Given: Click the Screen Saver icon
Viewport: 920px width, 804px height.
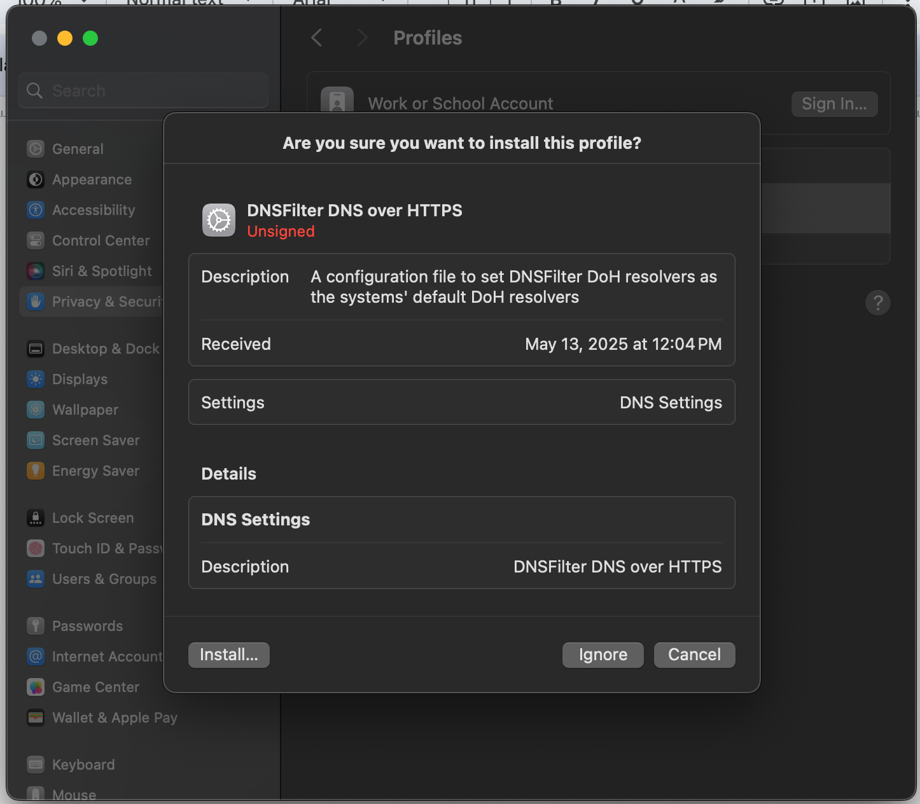Looking at the screenshot, I should coord(36,440).
